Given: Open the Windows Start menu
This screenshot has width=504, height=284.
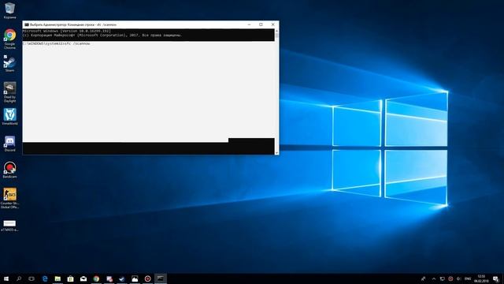Looking at the screenshot, I should click(x=6, y=278).
